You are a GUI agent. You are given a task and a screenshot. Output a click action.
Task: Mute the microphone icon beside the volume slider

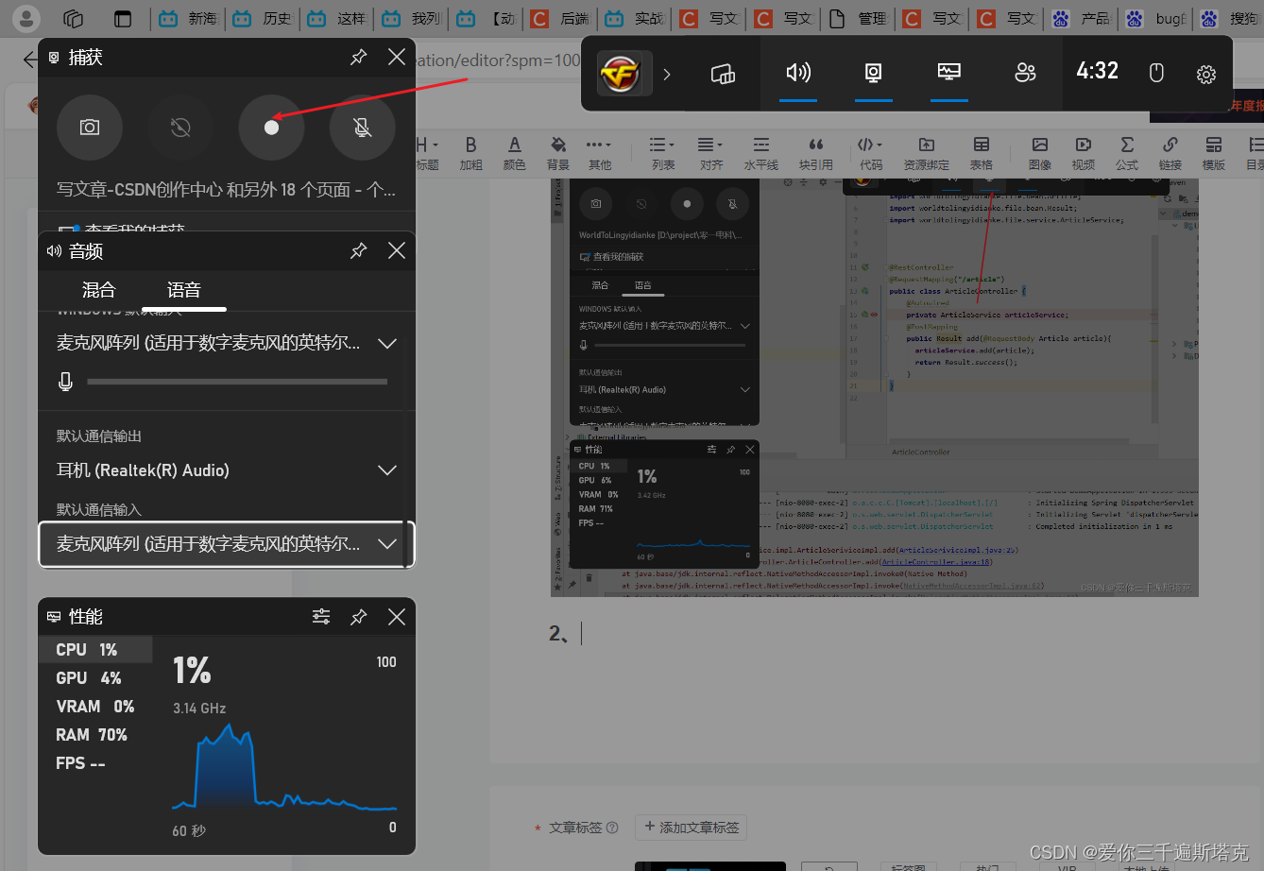click(x=65, y=381)
